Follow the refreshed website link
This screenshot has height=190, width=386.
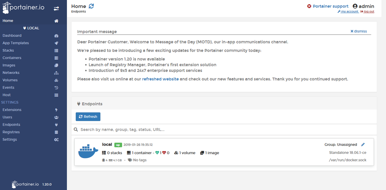160,79
